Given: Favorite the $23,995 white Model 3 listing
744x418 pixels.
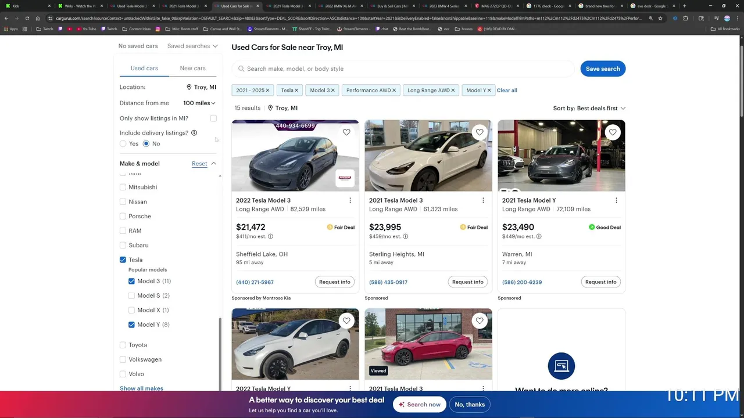Looking at the screenshot, I should point(480,132).
